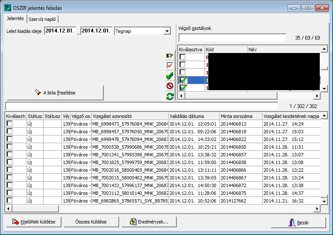The image size is (333, 235).
Task: Uncheck the last visible department checkbox
Action: pyautogui.click(x=183, y=88)
